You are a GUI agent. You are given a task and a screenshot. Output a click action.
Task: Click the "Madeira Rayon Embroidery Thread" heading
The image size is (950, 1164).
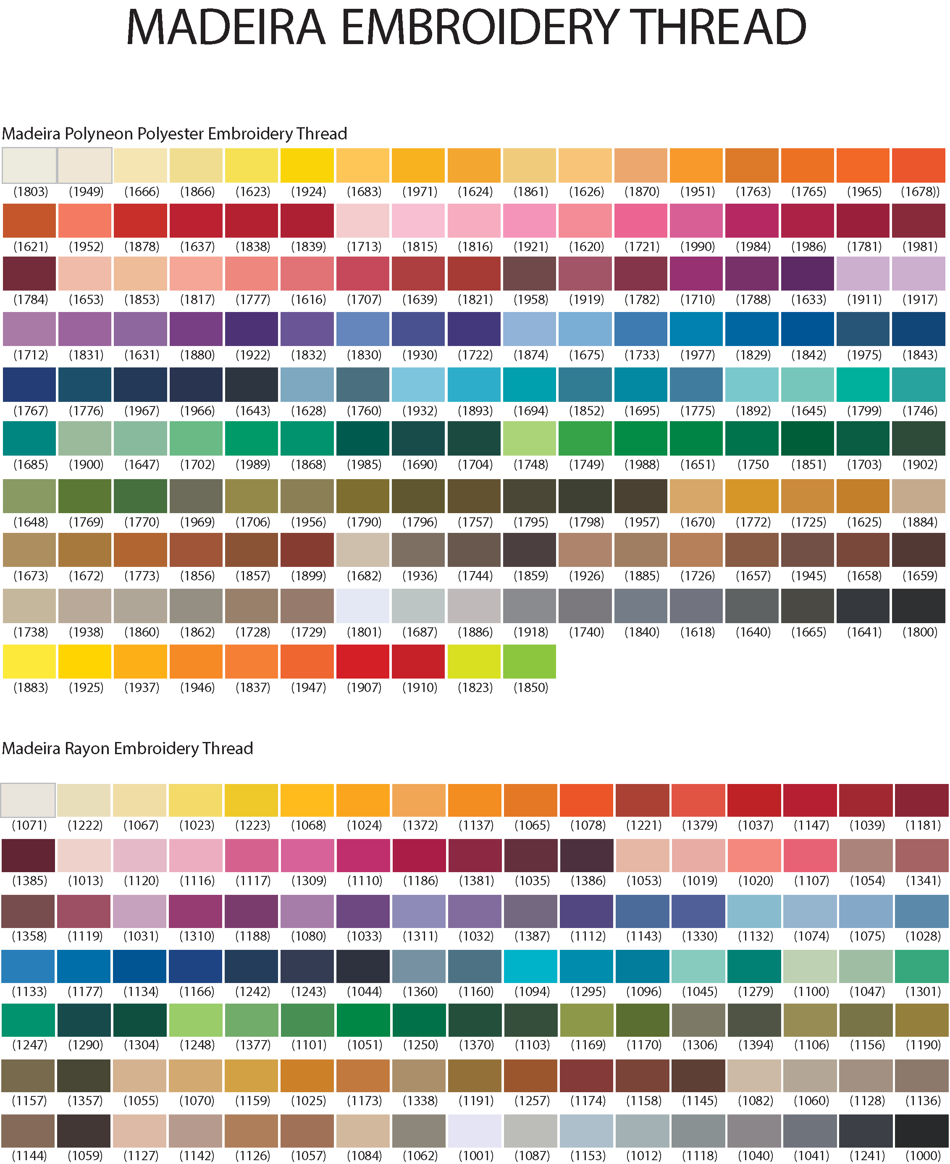pyautogui.click(x=128, y=748)
